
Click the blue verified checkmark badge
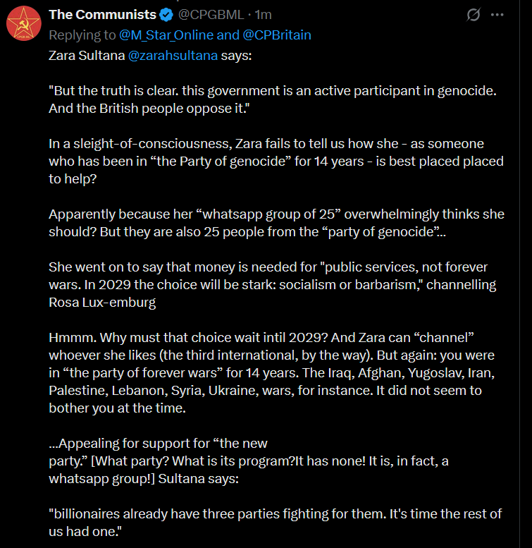click(166, 15)
